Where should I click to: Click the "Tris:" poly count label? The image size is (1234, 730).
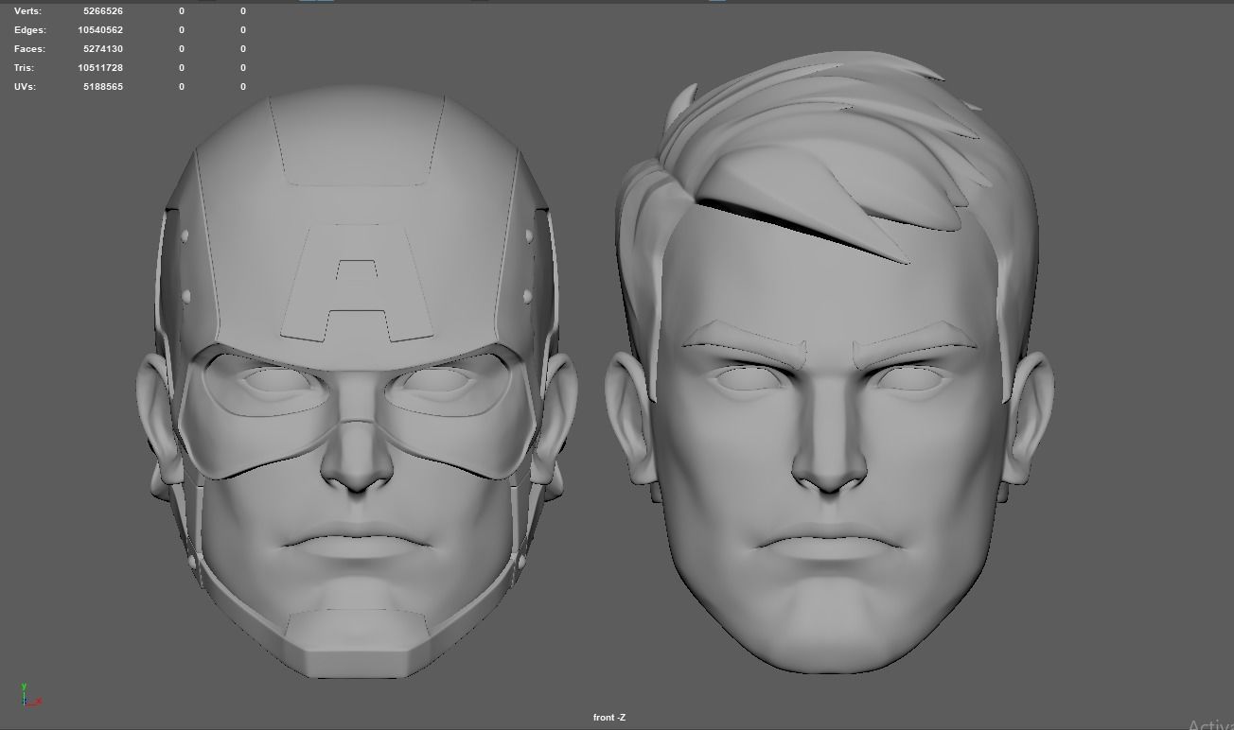click(25, 68)
